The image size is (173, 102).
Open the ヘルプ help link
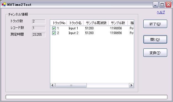[161, 12]
